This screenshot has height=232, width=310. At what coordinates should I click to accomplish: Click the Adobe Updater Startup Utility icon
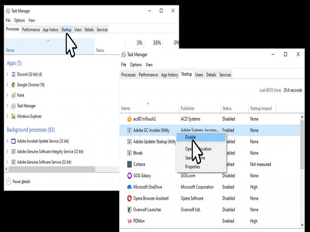[129, 142]
